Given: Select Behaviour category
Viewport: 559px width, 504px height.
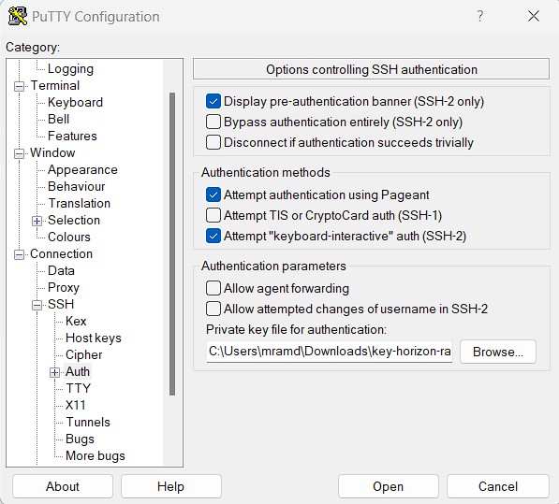Looking at the screenshot, I should click(x=77, y=186).
